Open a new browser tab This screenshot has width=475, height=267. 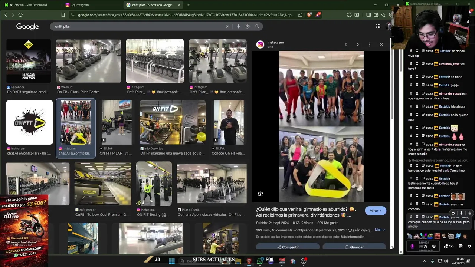(x=188, y=5)
